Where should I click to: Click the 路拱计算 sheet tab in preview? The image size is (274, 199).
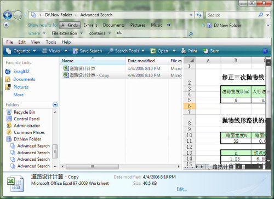tap(222, 167)
